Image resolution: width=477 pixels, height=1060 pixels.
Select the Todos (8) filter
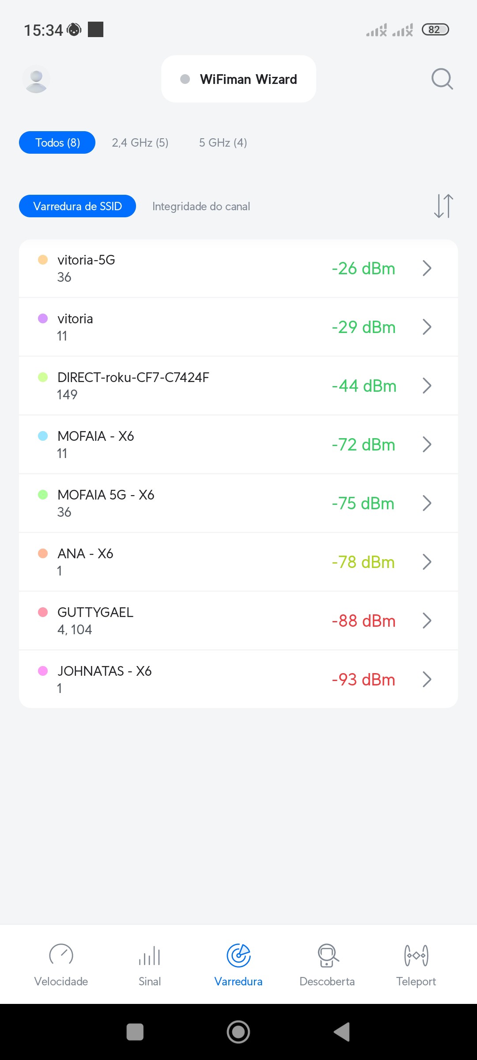tap(57, 143)
